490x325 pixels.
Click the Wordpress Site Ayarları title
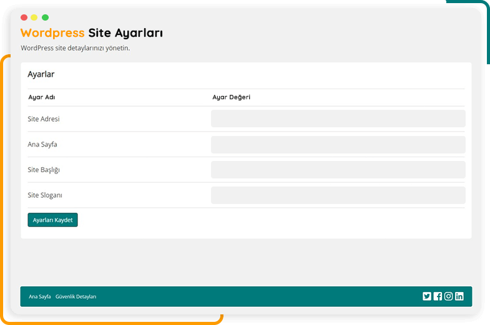pos(92,33)
